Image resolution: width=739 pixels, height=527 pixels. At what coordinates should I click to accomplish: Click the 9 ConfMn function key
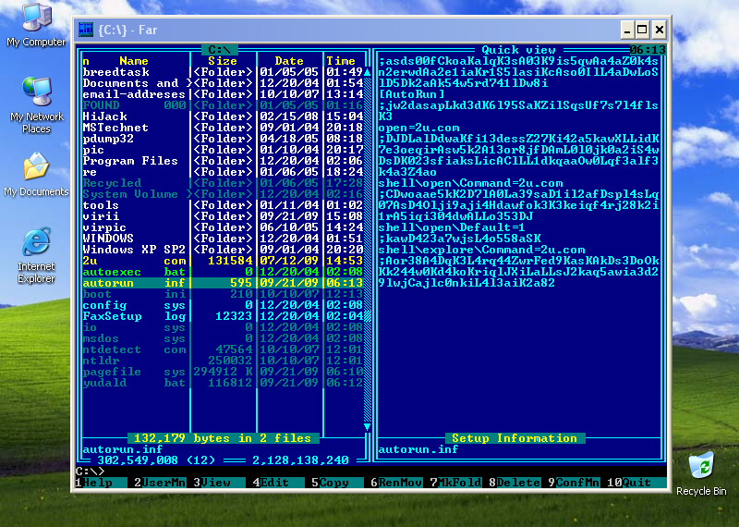(574, 483)
